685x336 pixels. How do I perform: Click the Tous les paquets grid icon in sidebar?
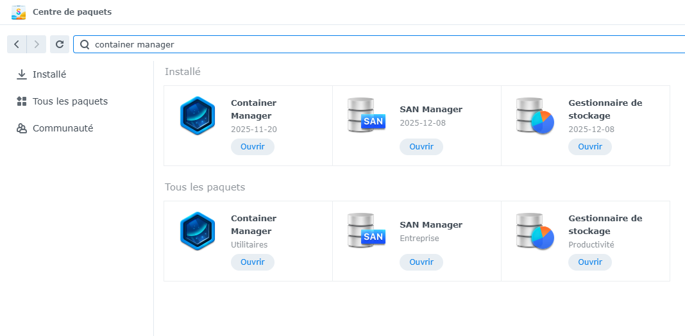coord(21,101)
